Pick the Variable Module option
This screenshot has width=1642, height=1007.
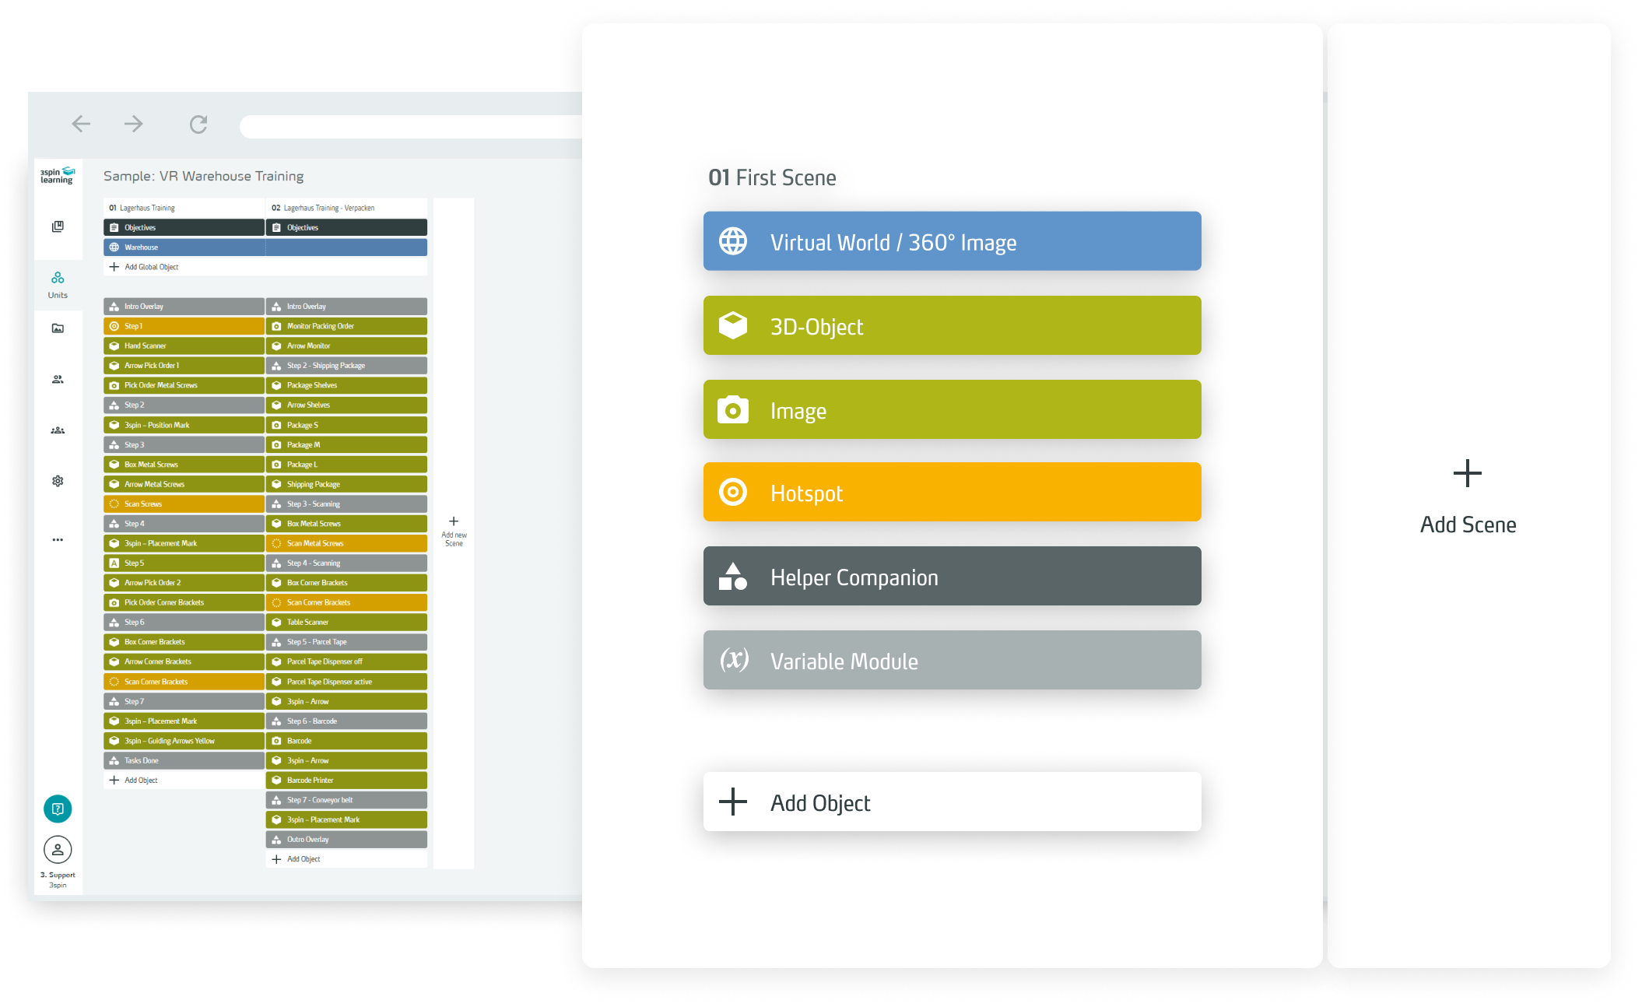point(952,661)
